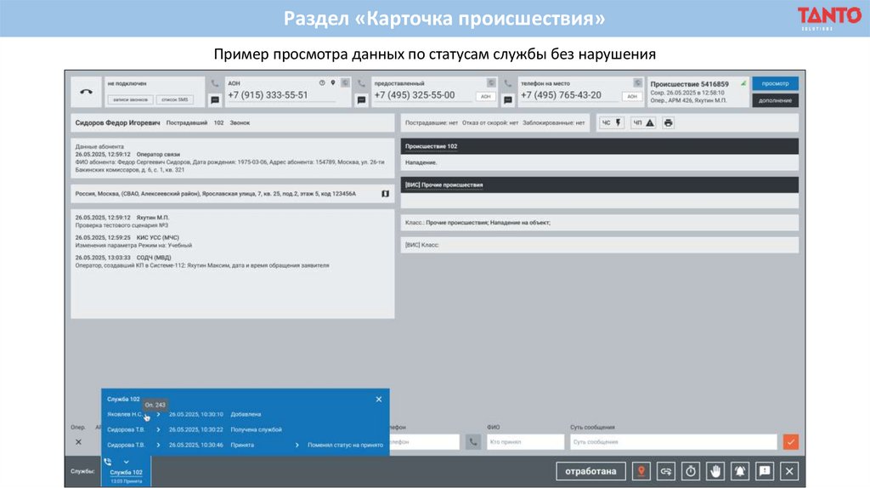Click the log entry 'КИС УСС (МЧС)'
The height and width of the screenshot is (488, 870).
point(157,237)
